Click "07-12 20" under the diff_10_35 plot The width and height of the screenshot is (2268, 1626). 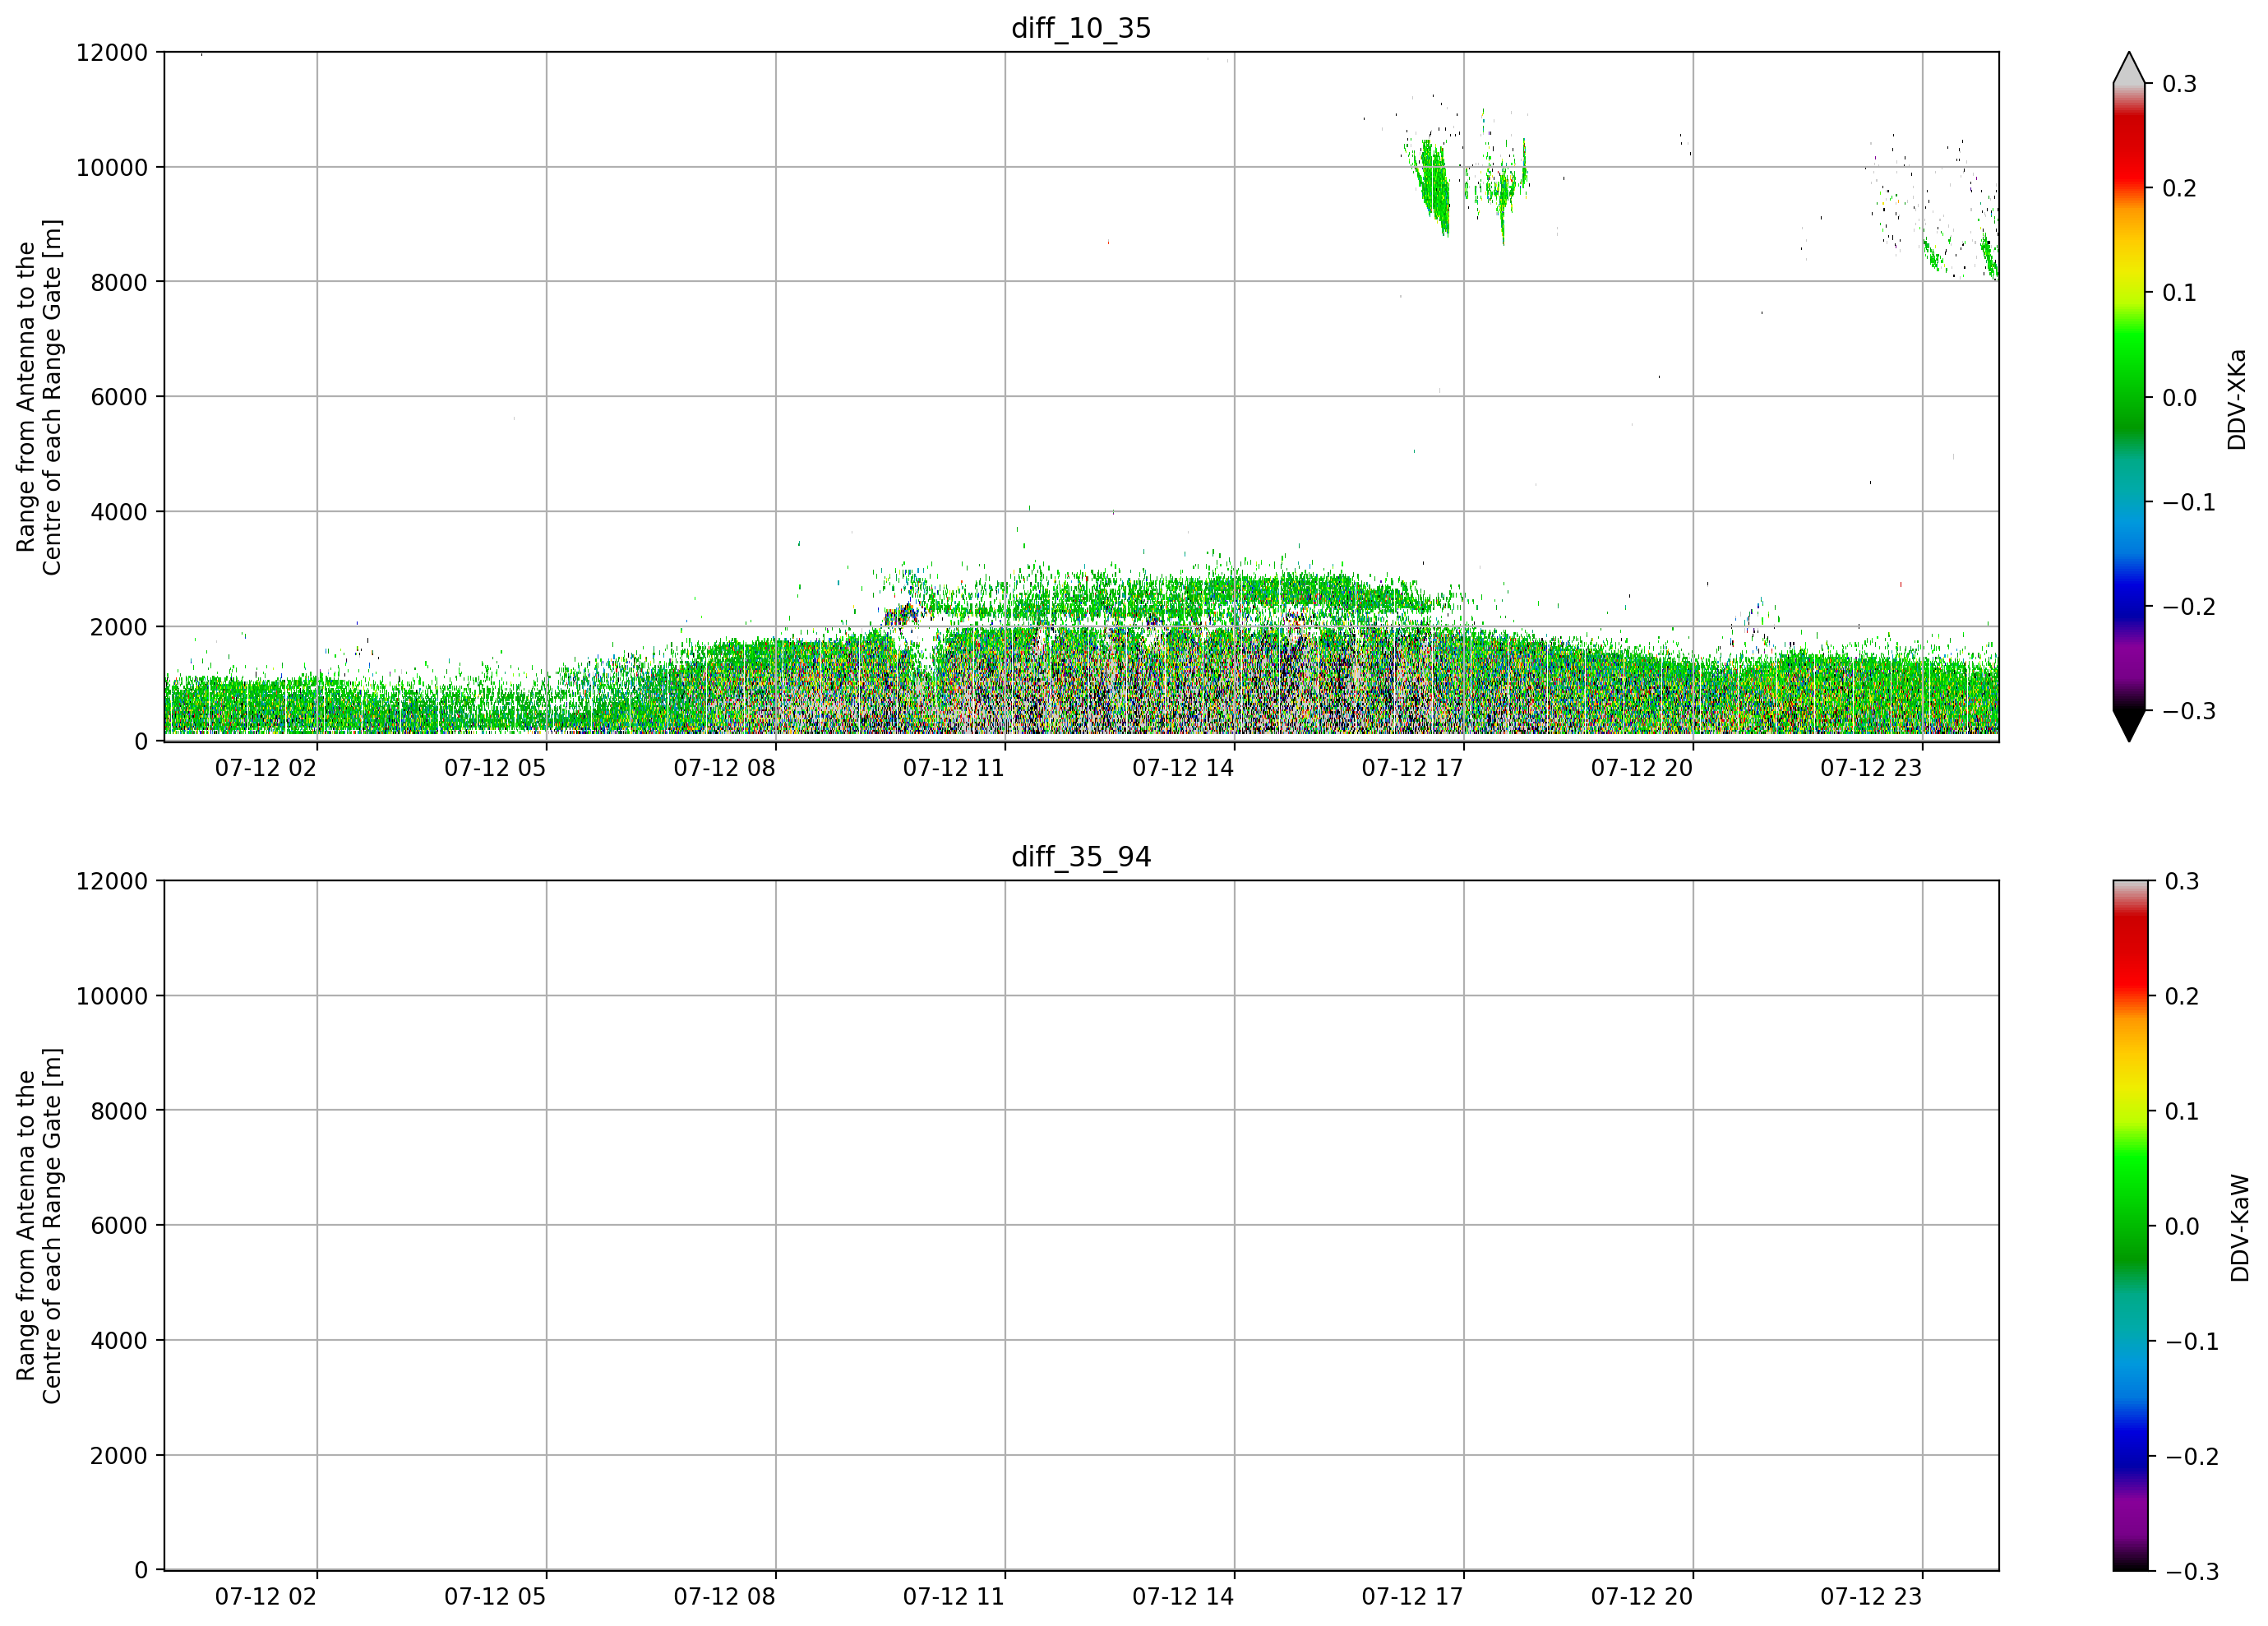tap(1642, 768)
